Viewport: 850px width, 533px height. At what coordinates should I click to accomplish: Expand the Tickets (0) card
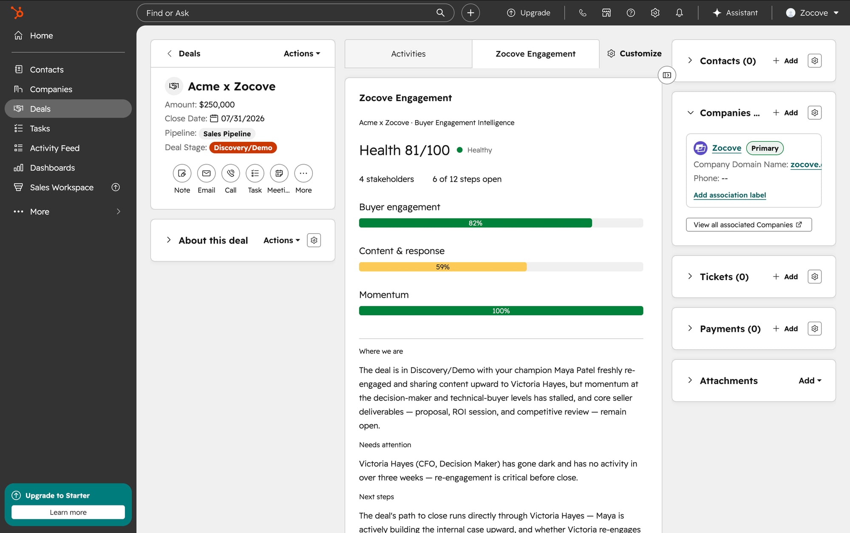coord(690,277)
